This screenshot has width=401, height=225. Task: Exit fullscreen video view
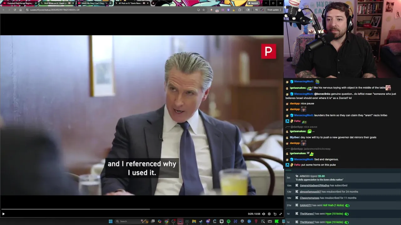[280, 214]
